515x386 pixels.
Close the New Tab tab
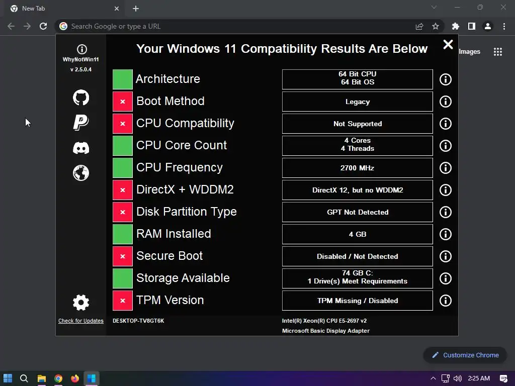tap(117, 9)
